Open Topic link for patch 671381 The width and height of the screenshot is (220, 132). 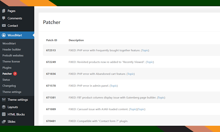tap(161, 97)
